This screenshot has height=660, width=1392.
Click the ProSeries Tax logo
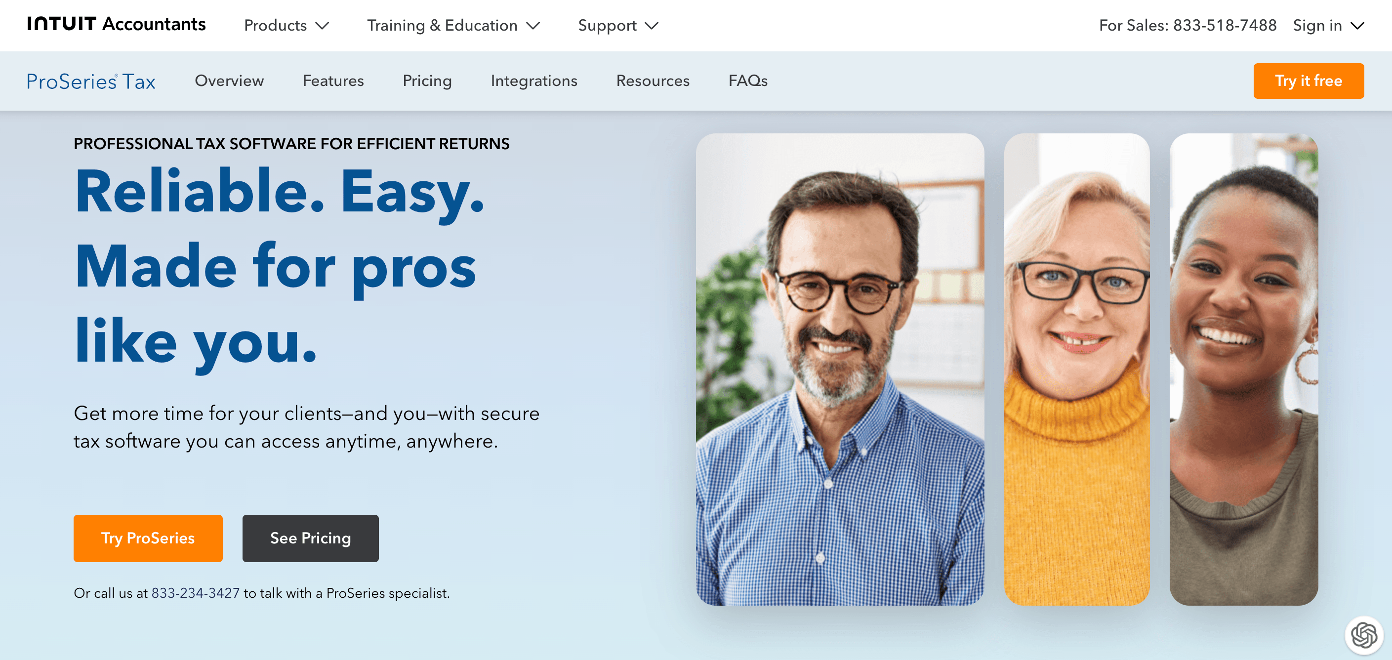(x=91, y=81)
